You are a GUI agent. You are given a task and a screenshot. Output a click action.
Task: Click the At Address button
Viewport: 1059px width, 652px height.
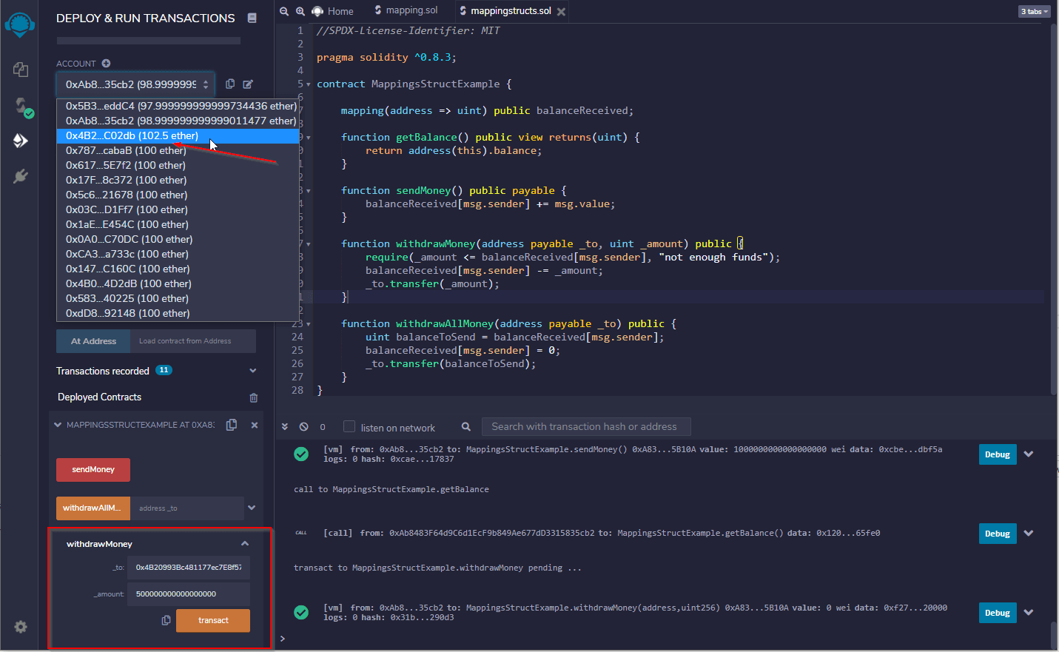pyautogui.click(x=93, y=341)
